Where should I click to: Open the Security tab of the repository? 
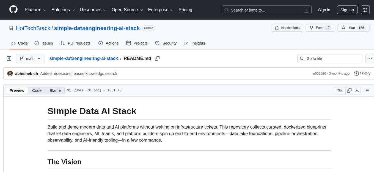166,43
